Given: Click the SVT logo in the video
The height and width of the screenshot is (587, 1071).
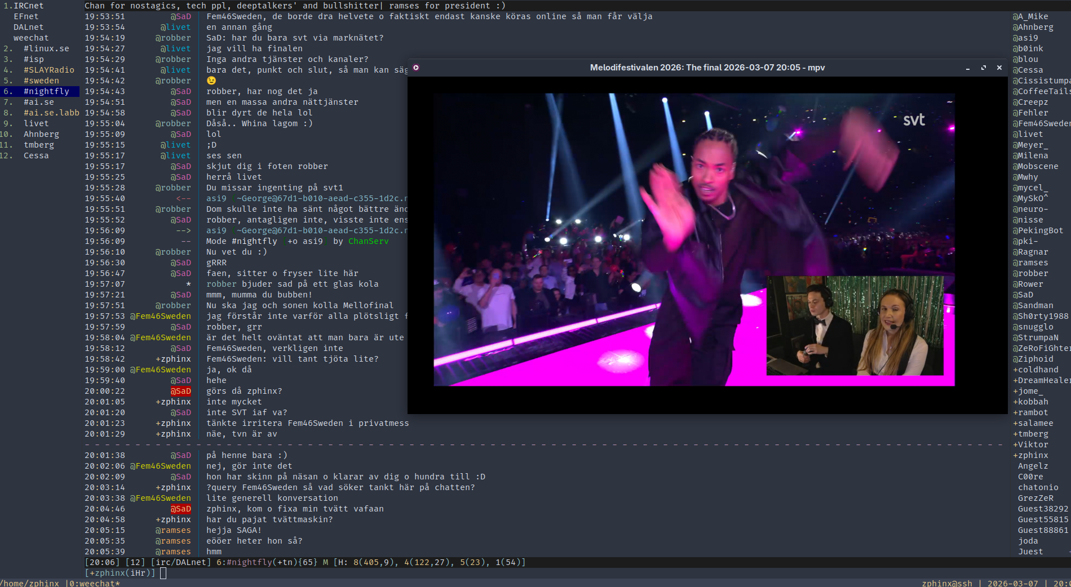Looking at the screenshot, I should click(913, 120).
